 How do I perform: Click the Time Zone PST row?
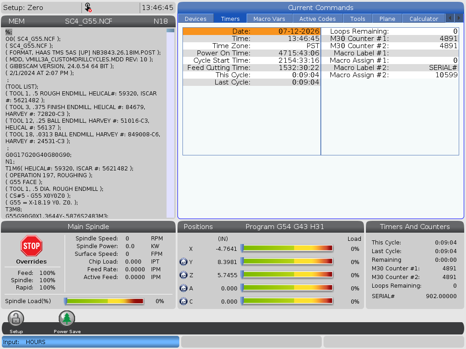coord(251,46)
